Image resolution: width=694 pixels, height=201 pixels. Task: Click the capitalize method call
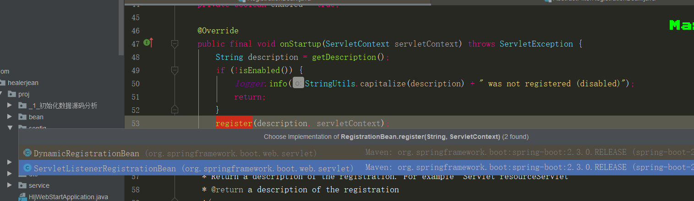[383, 84]
